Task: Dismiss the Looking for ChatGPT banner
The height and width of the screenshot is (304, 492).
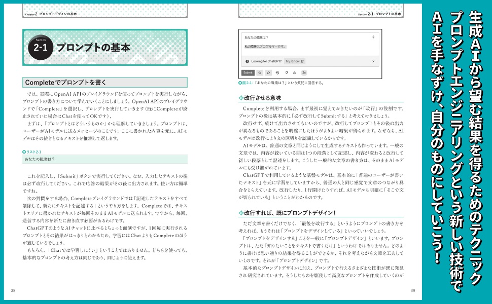Action: pyautogui.click(x=373, y=61)
